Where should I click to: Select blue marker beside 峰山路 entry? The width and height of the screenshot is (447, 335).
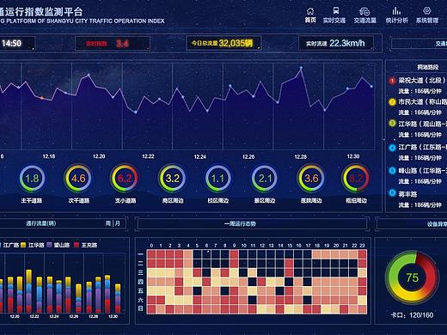392,171
